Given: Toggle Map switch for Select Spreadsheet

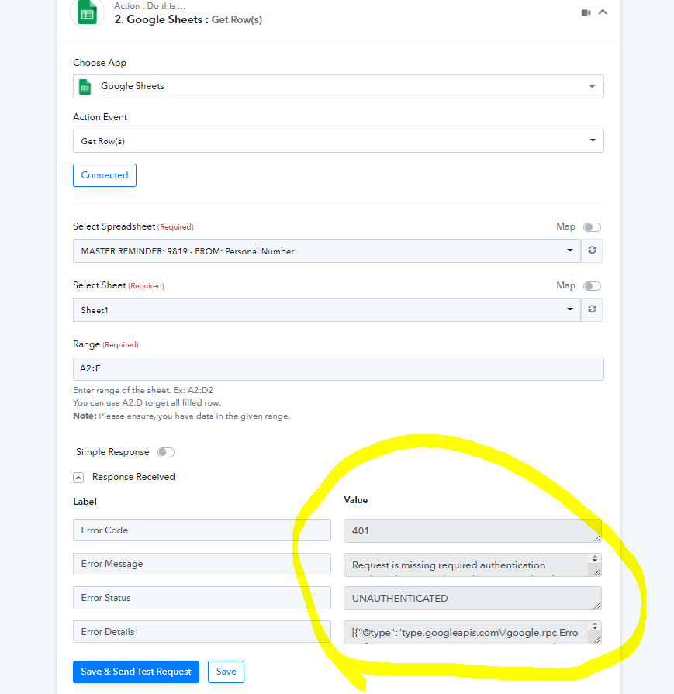Looking at the screenshot, I should click(x=592, y=227).
